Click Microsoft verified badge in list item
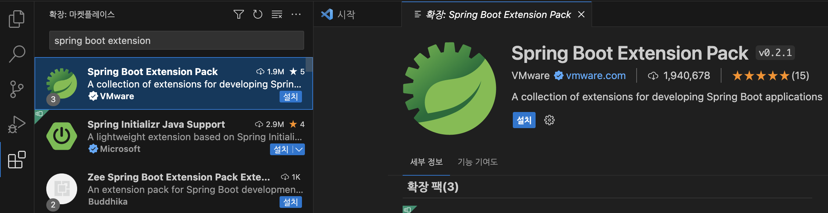Image resolution: width=828 pixels, height=213 pixels. (93, 149)
